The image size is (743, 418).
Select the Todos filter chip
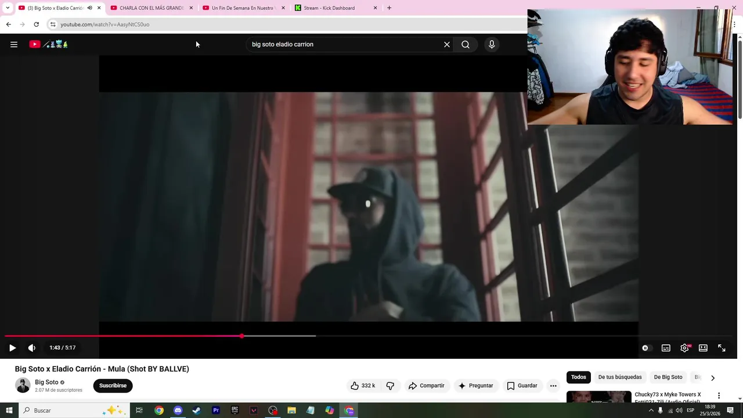[x=579, y=377]
